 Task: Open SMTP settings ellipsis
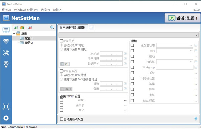point(196,90)
